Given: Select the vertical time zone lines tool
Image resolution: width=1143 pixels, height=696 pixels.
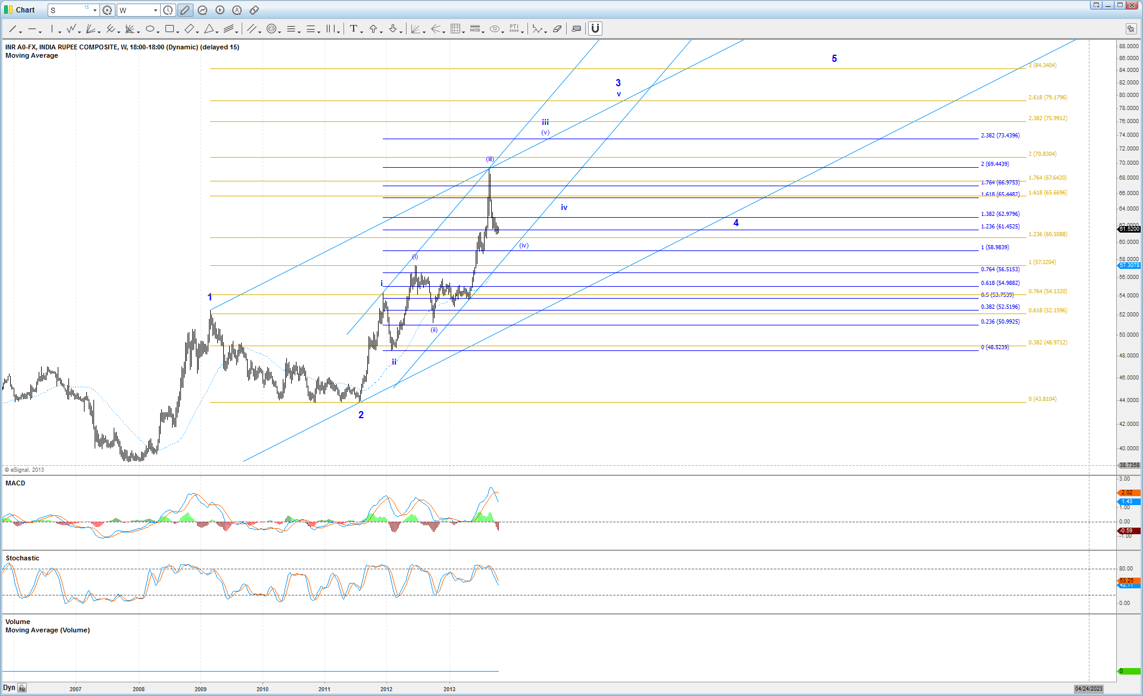Looking at the screenshot, I should [331, 29].
